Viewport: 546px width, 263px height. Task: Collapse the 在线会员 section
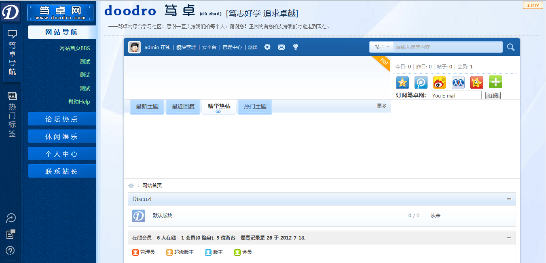[509, 238]
